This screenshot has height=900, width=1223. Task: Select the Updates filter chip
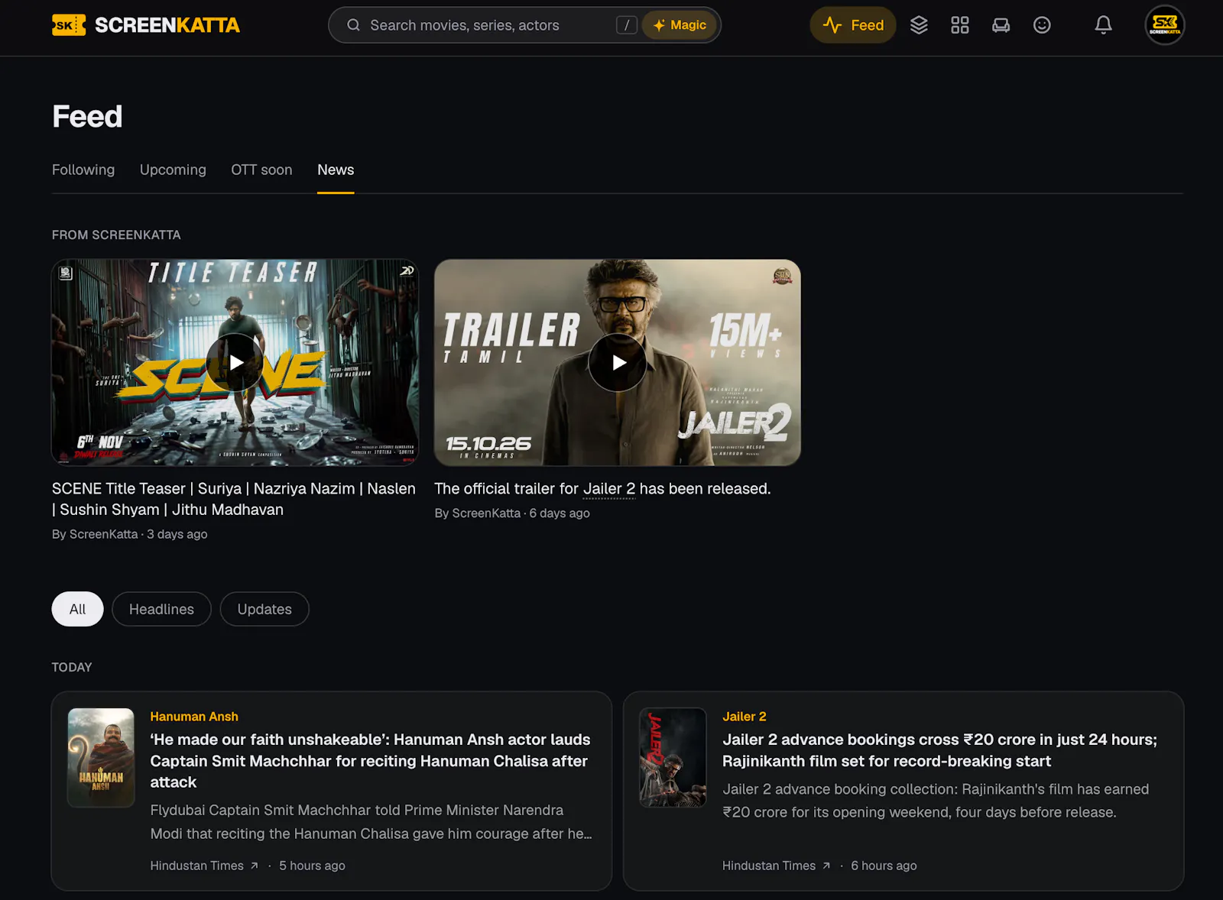[264, 609]
